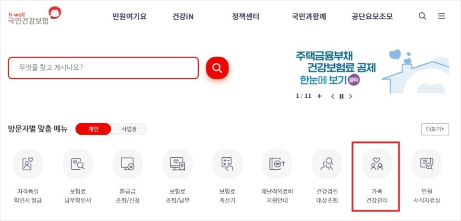Switch visitor menu to 개인
This screenshot has width=461, height=221.
click(x=93, y=129)
